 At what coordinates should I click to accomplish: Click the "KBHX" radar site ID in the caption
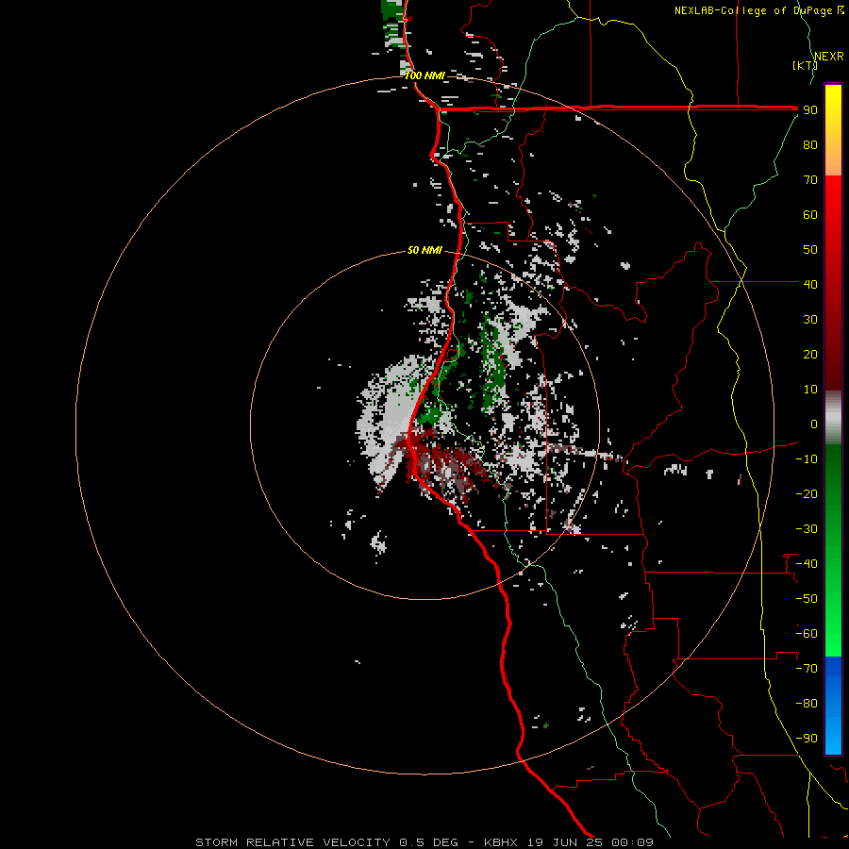[x=501, y=842]
